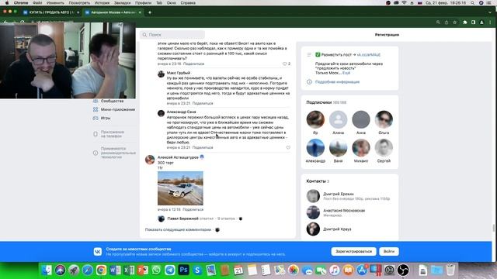Open a new Chrome tab

click(x=150, y=12)
